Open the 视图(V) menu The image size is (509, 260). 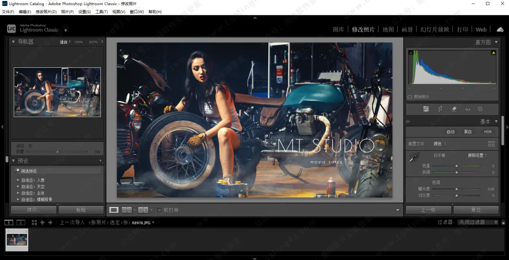[118, 12]
